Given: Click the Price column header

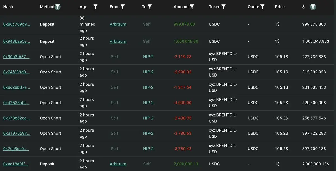Looking at the screenshot, I should [280, 7].
